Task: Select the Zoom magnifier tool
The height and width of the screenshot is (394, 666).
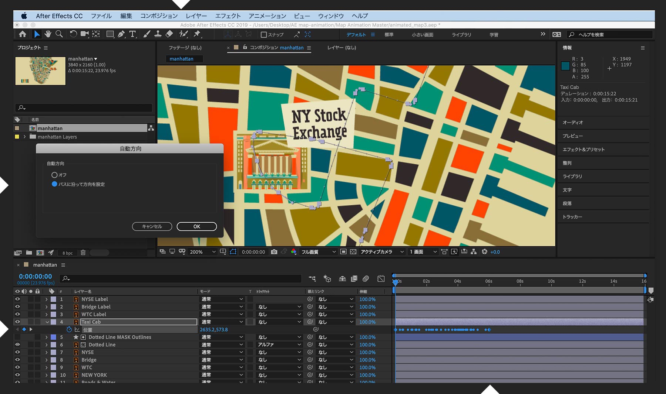Action: point(59,34)
